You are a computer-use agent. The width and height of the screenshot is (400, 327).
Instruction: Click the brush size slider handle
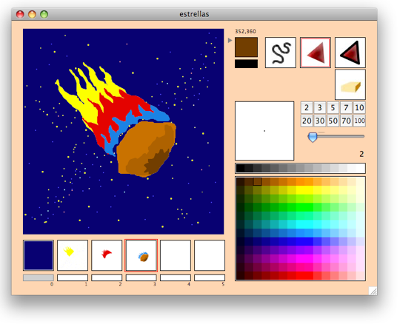point(313,137)
